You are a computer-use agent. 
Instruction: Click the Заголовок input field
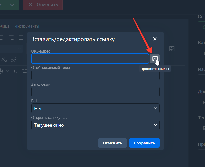click(x=95, y=92)
